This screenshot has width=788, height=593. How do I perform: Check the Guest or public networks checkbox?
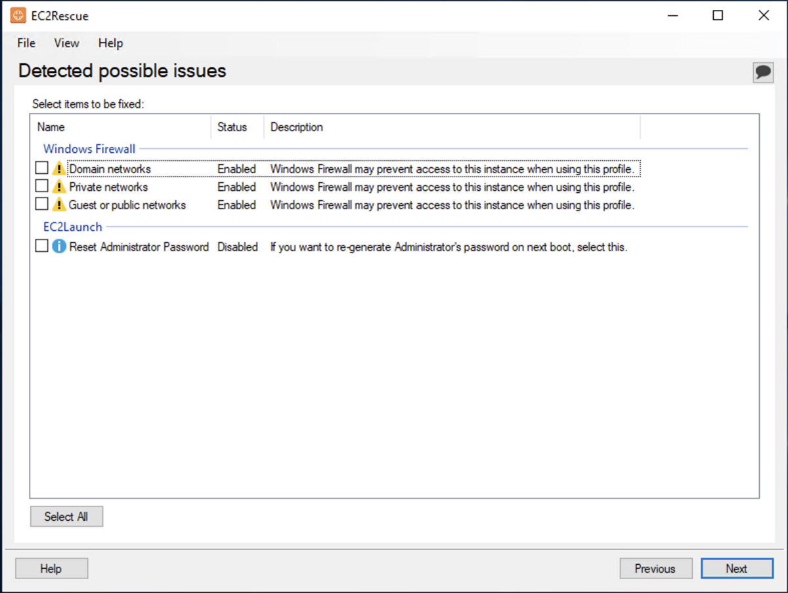coord(42,204)
